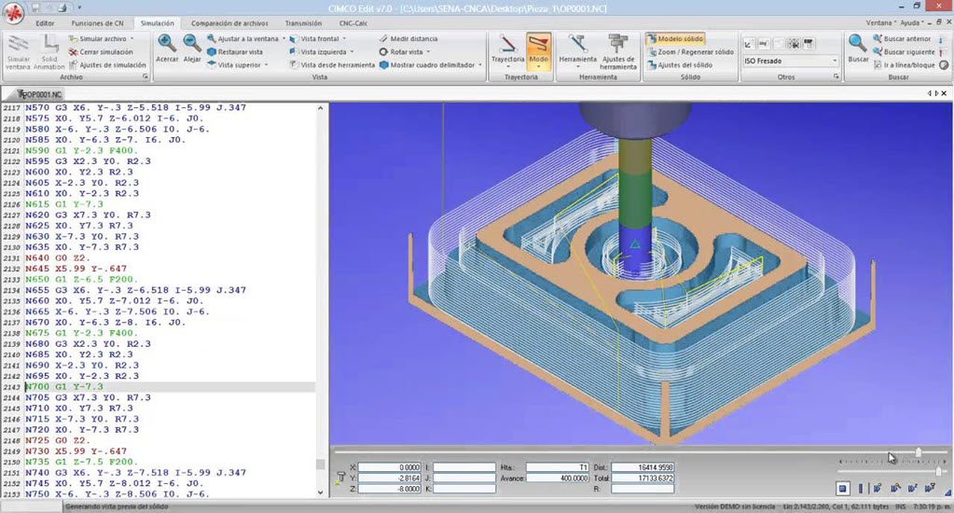Click the Trayectoria toolpath icon
The width and height of the screenshot is (954, 513).
tap(508, 47)
